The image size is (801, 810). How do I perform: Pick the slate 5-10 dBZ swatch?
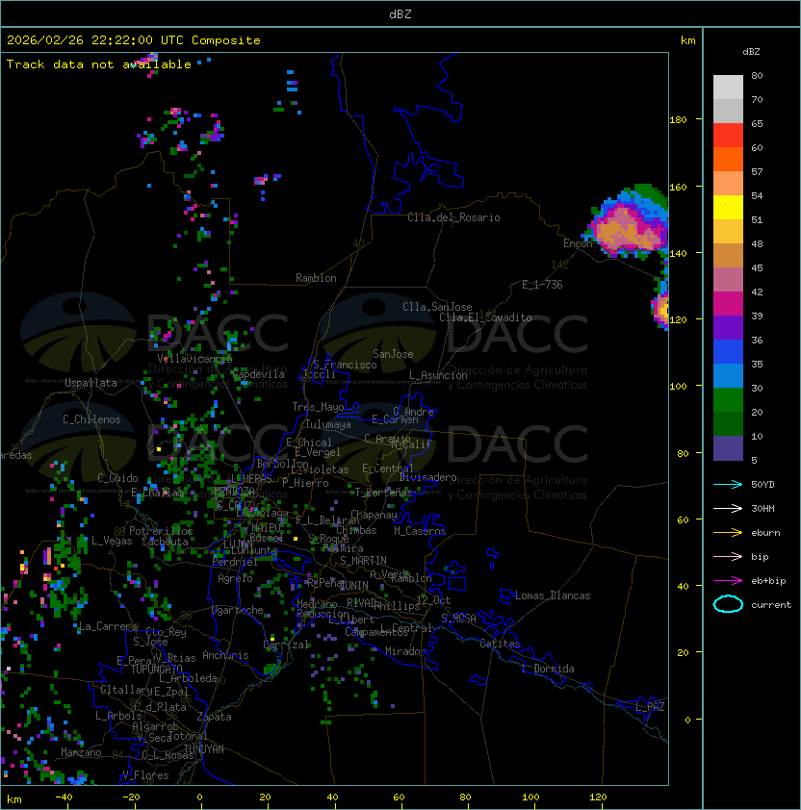[x=728, y=448]
